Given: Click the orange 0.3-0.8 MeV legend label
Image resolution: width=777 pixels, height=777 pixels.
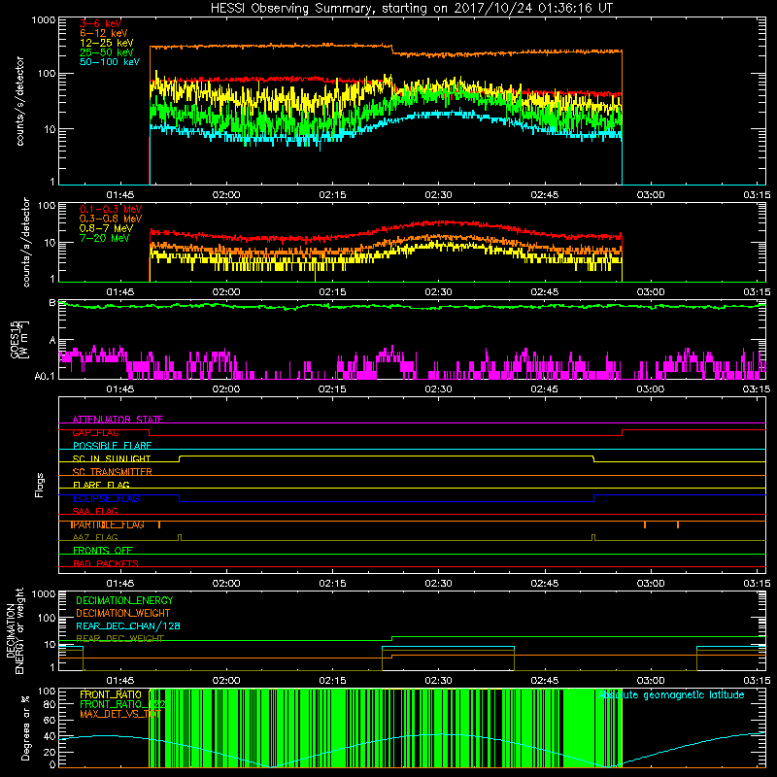Looking at the screenshot, I should pyautogui.click(x=111, y=219).
